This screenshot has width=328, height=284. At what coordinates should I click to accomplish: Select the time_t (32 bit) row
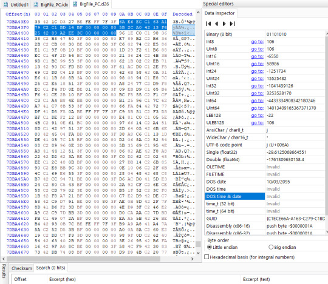(265, 203)
